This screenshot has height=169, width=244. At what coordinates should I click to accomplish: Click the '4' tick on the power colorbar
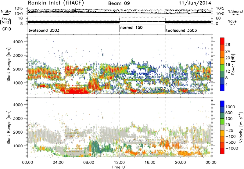[227, 84]
